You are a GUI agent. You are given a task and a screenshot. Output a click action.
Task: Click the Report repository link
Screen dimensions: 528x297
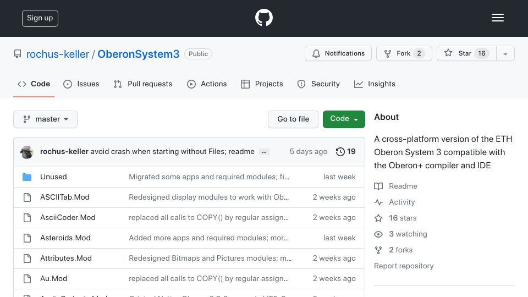pos(404,266)
